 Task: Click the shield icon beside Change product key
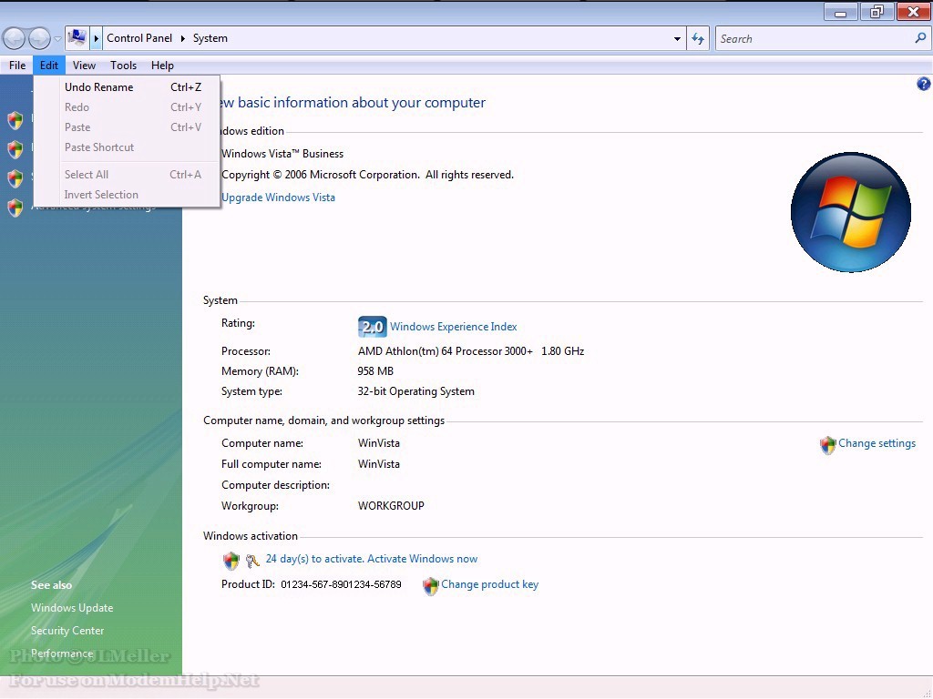430,585
